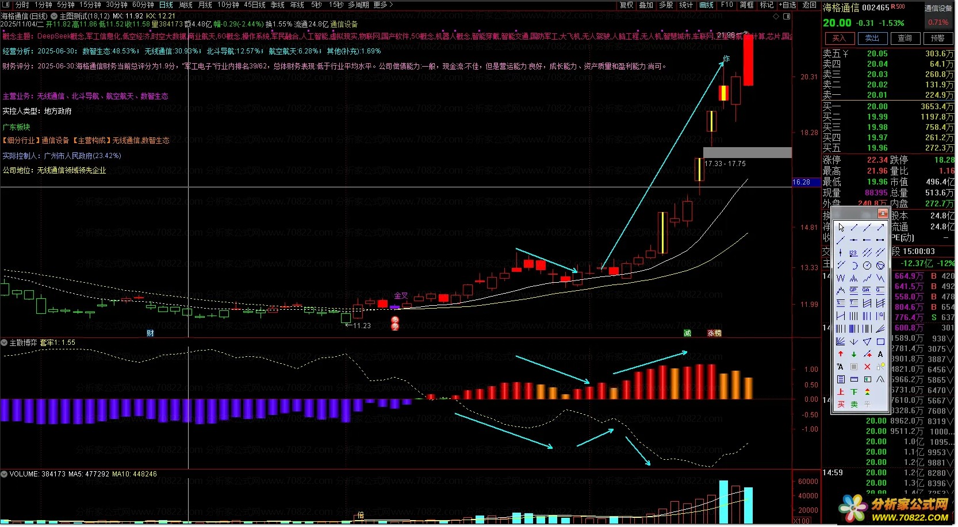
Task: Toggle the 画线 drawing mode button
Action: point(706,5)
